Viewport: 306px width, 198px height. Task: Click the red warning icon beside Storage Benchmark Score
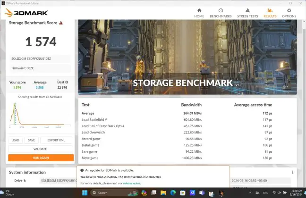coord(61,23)
